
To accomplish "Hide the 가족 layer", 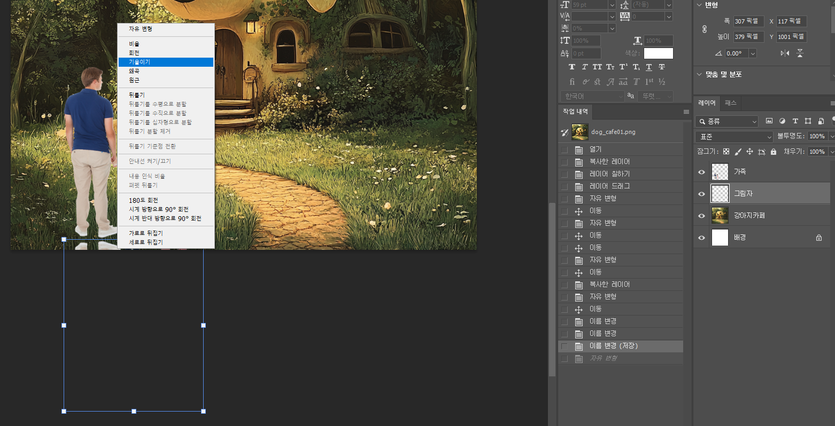I will 701,172.
